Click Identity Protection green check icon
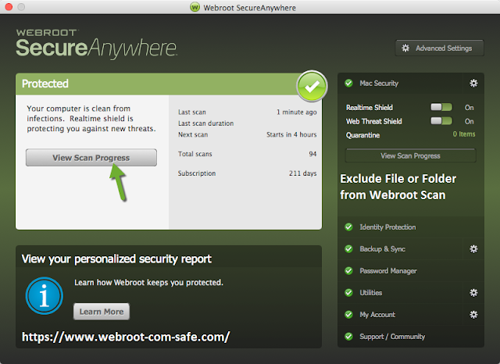 pos(348,227)
